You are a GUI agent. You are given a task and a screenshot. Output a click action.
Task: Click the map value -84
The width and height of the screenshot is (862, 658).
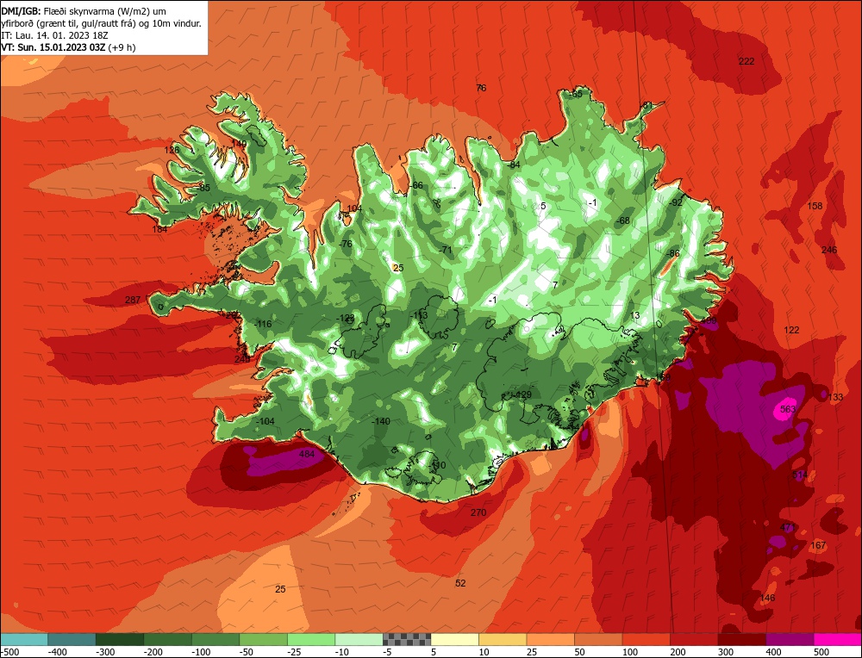click(513, 164)
